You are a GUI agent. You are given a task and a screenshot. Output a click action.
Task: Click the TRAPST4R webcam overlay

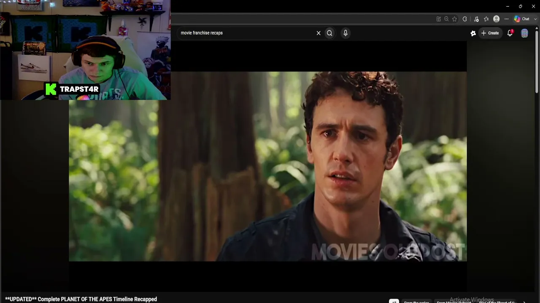85,50
